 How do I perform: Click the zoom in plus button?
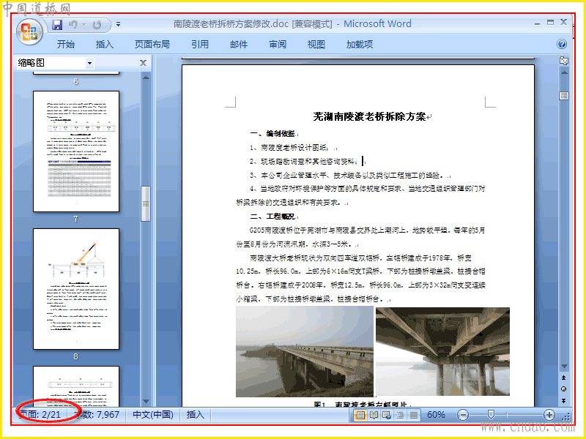point(549,415)
